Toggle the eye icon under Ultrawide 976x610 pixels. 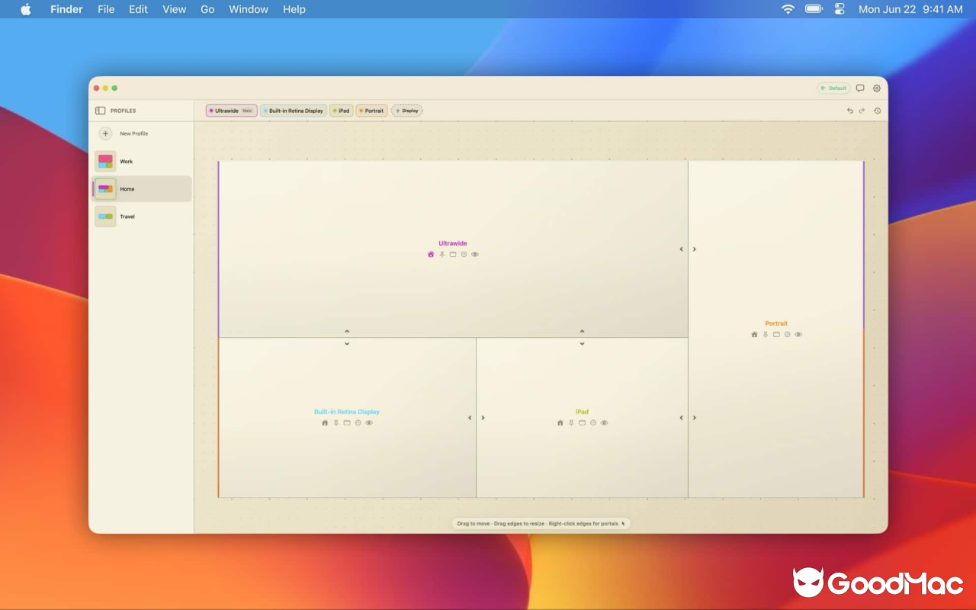475,255
